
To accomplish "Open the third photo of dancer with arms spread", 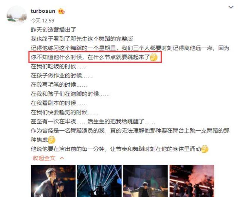I will pos(146,181).
